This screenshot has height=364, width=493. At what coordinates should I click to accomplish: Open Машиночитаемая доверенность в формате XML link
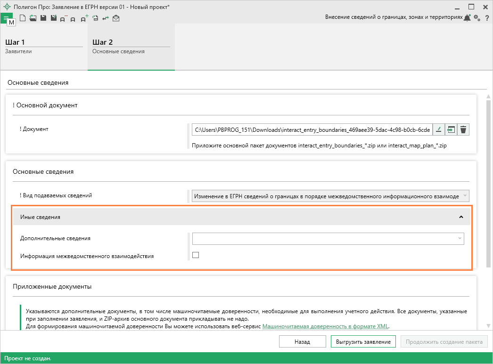[x=326, y=326]
